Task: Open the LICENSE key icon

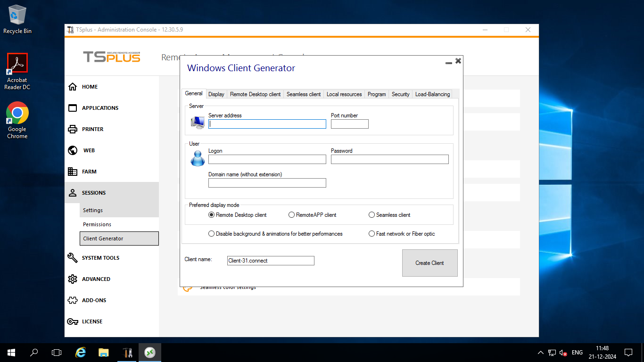Action: [x=73, y=321]
